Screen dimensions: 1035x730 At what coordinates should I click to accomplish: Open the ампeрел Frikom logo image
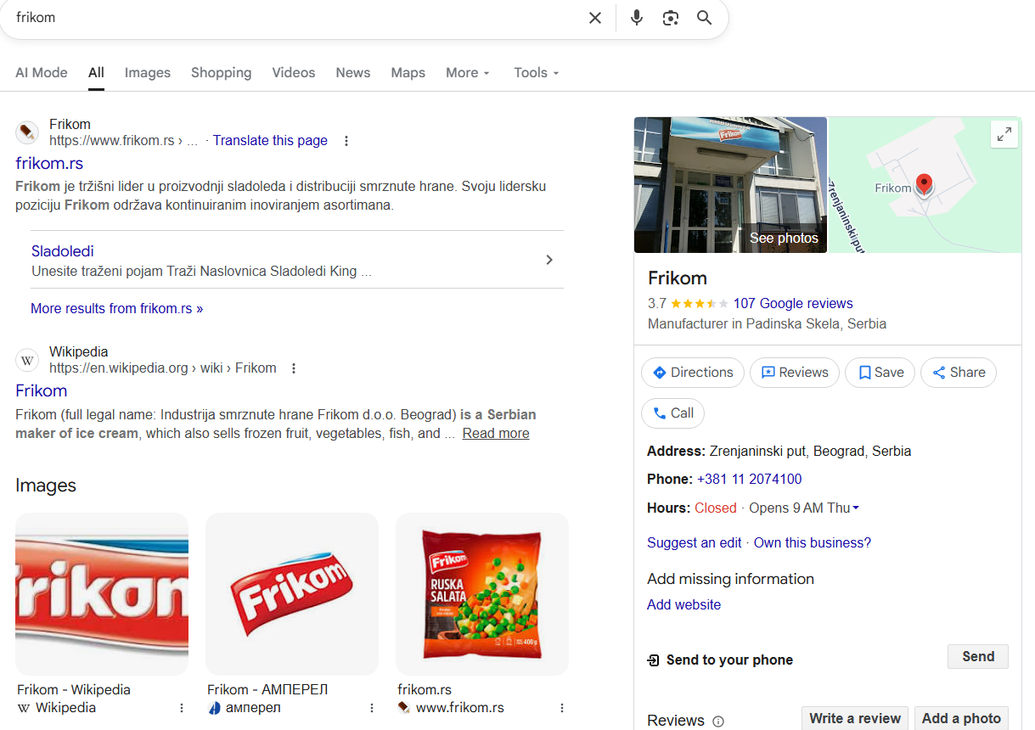[292, 594]
